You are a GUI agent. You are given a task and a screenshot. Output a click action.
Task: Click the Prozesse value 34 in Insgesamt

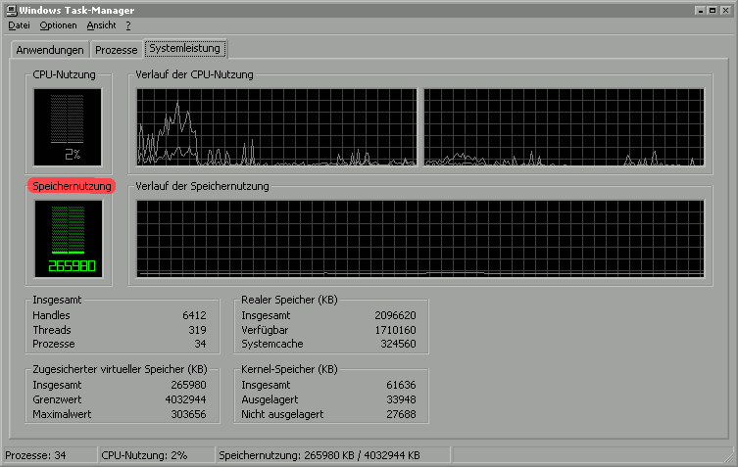pos(201,345)
